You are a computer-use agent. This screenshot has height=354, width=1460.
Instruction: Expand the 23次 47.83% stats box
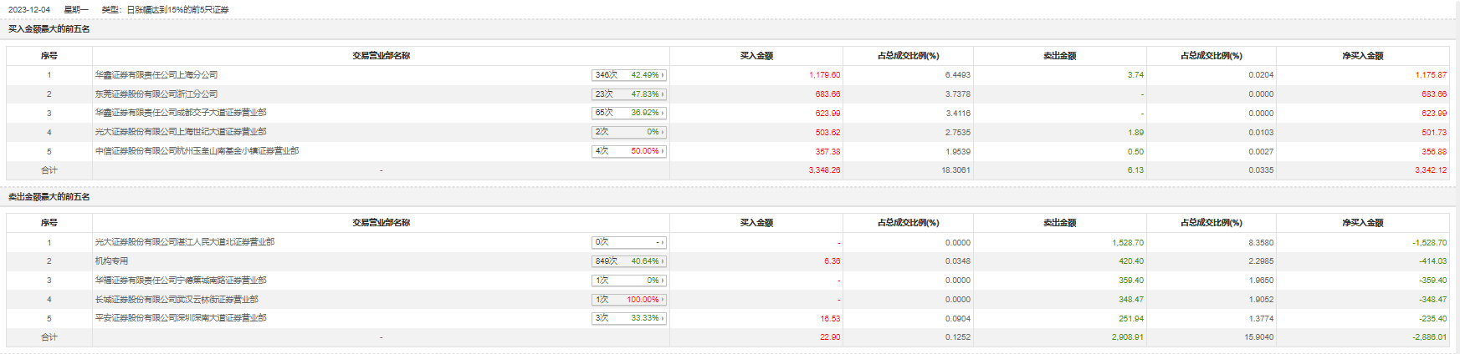(629, 94)
